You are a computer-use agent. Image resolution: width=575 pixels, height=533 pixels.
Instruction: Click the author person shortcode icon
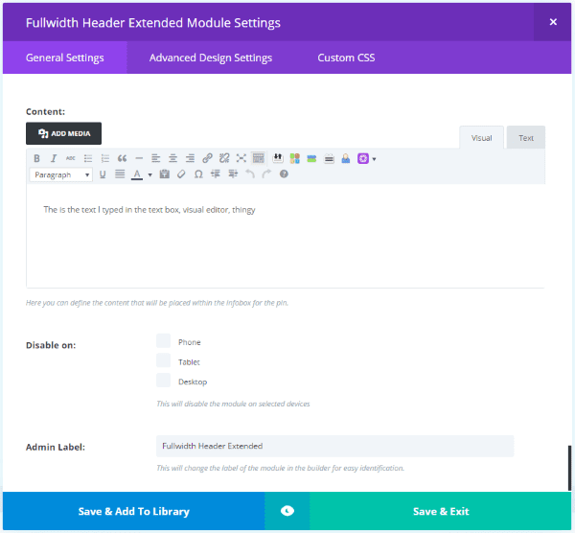pyautogui.click(x=345, y=158)
